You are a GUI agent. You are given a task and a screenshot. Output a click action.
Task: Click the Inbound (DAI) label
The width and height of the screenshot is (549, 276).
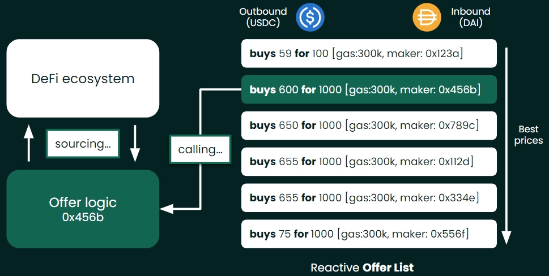pyautogui.click(x=470, y=17)
